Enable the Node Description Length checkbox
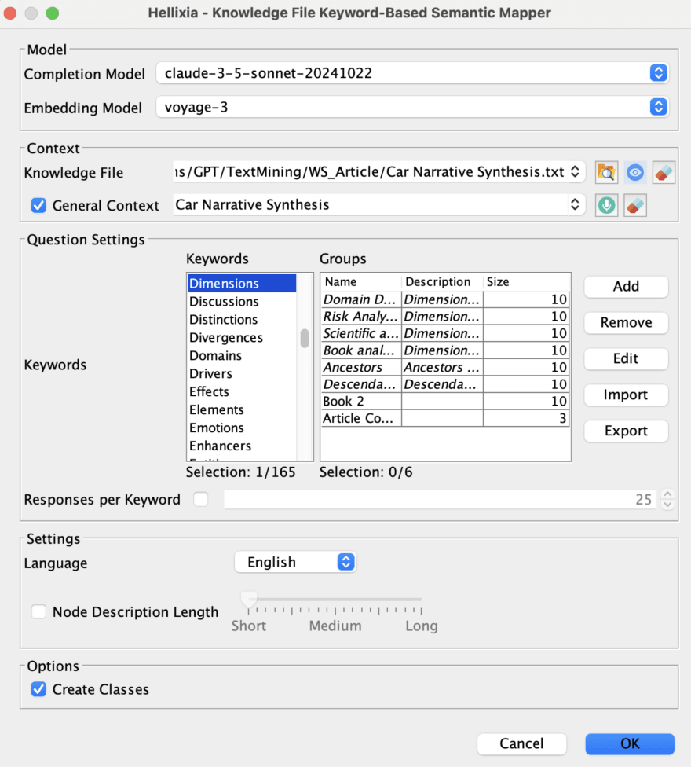 tap(38, 611)
